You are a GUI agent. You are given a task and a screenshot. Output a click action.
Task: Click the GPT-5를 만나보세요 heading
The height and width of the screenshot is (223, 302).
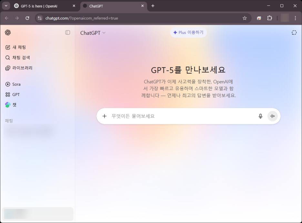188,70
